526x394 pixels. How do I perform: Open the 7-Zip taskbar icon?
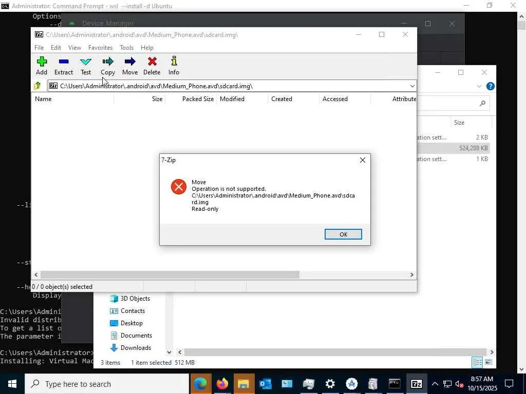(x=416, y=384)
